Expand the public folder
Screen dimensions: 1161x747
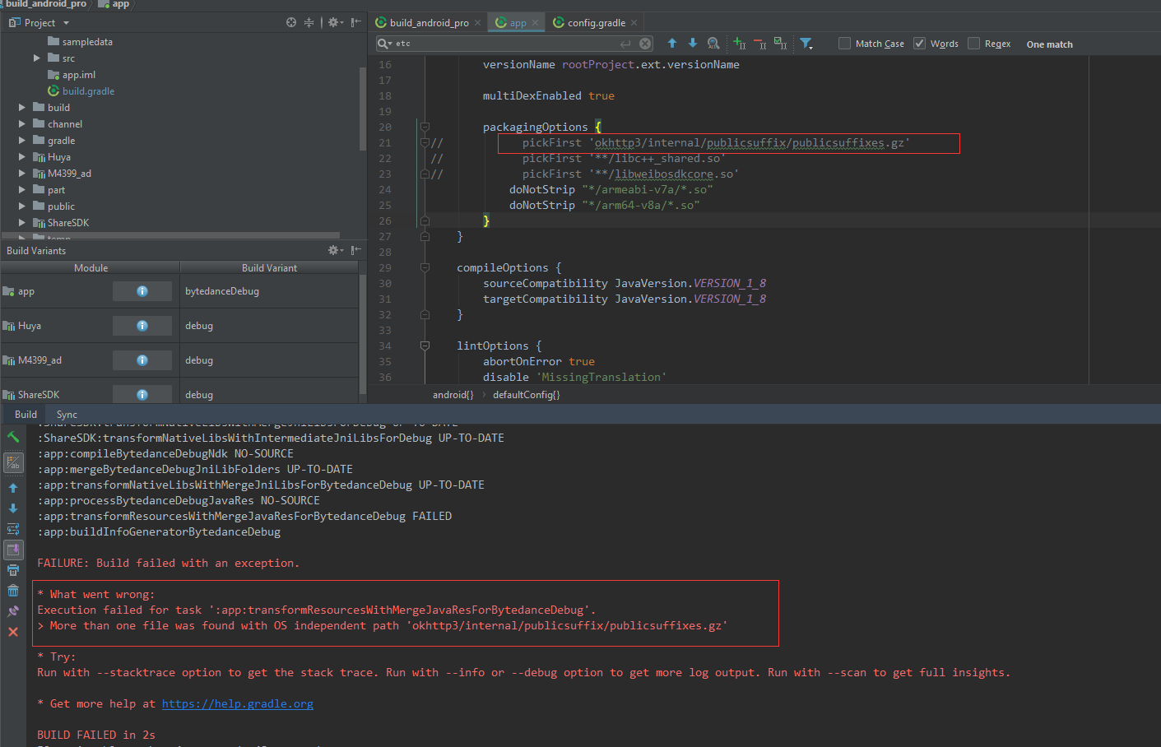[x=21, y=206]
